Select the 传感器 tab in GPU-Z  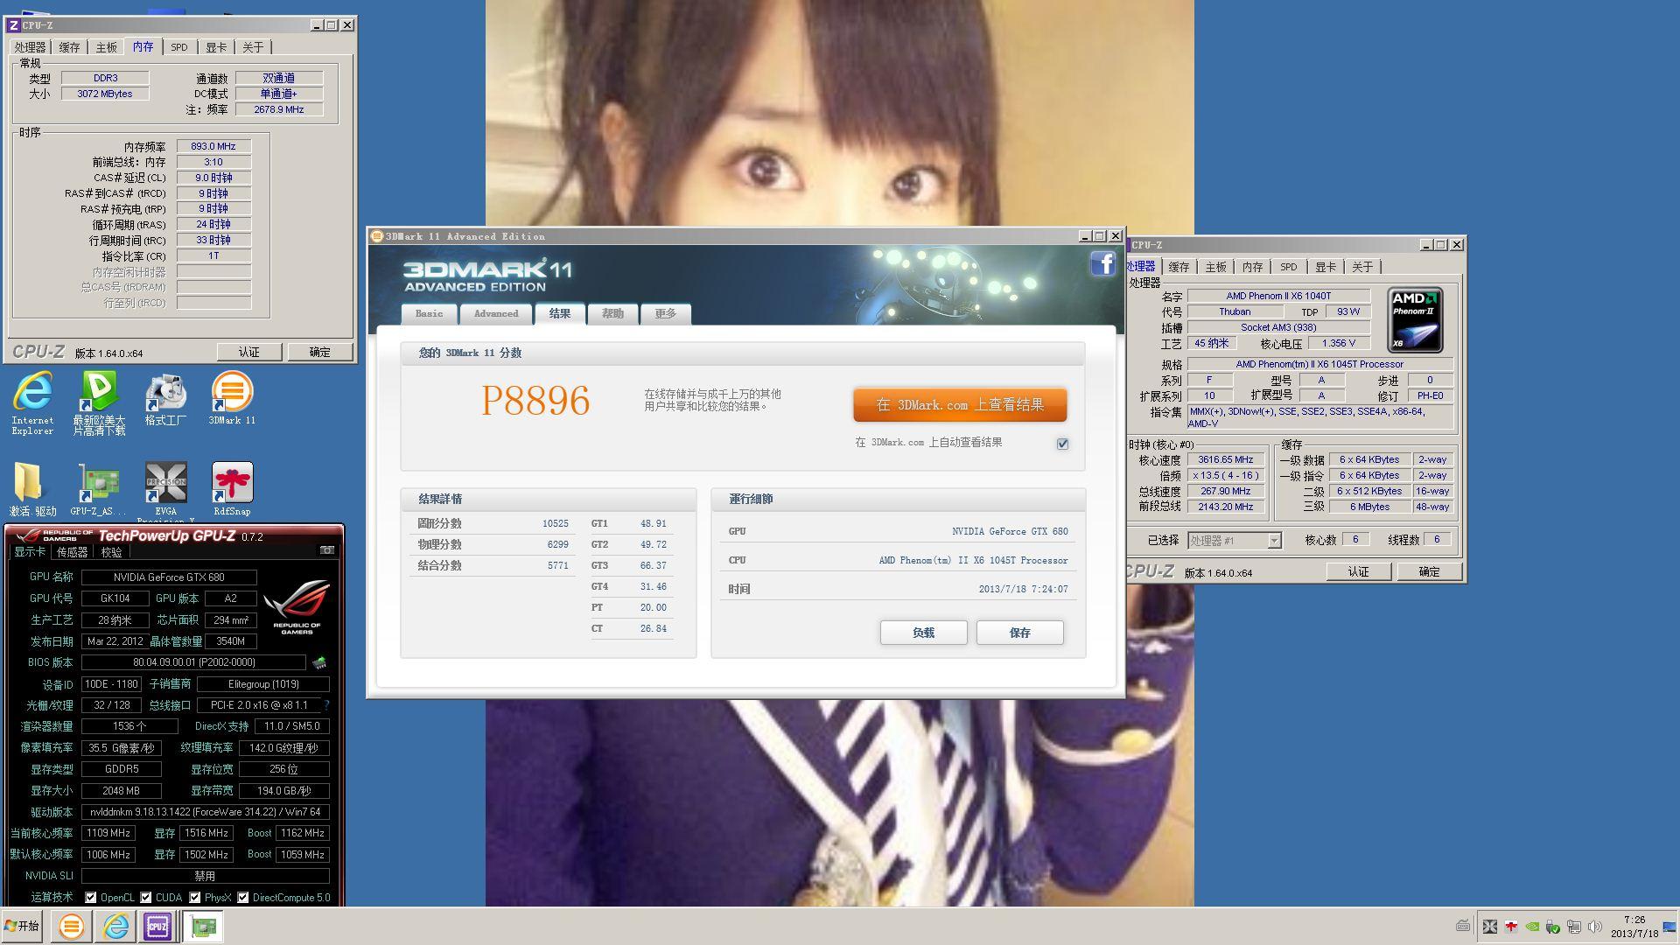pyautogui.click(x=72, y=552)
